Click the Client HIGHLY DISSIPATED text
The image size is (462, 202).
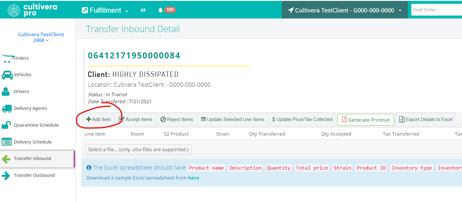133,74
